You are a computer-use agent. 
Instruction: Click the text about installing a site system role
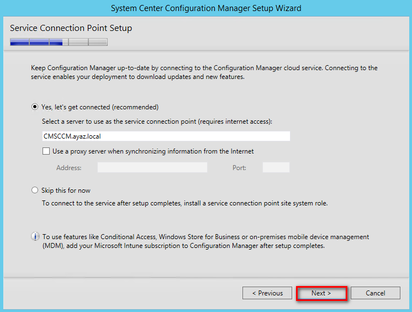(184, 203)
